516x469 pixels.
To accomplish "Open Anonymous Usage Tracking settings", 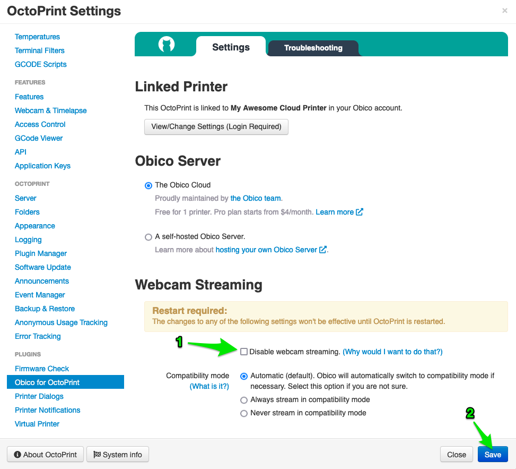I will 61,322.
